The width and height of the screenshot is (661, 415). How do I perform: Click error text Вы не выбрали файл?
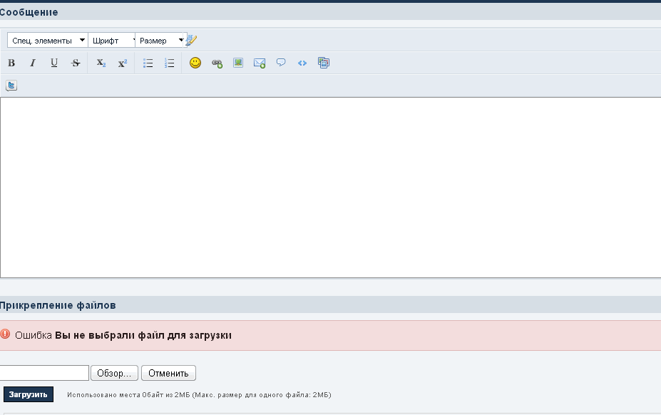(143, 335)
